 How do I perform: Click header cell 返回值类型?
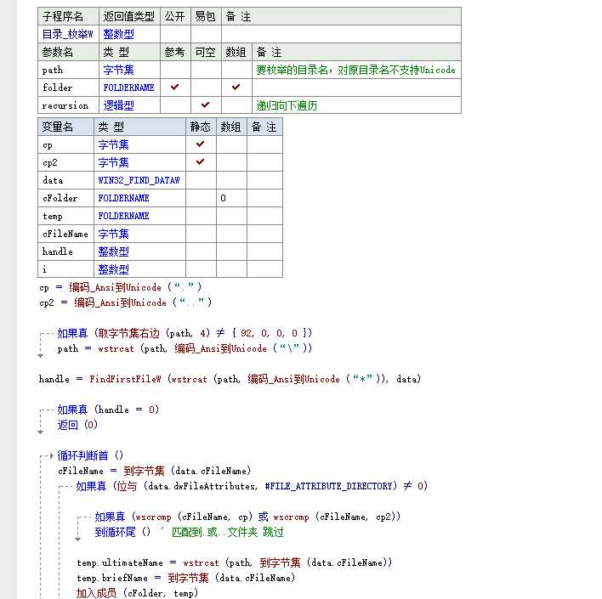coord(129,16)
